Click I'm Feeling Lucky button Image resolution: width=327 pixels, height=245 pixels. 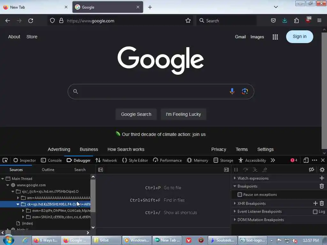point(183,114)
